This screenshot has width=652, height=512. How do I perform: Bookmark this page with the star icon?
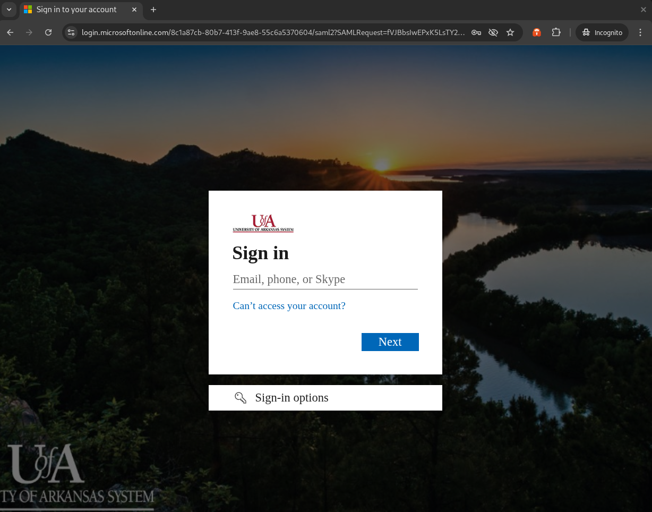click(x=510, y=32)
